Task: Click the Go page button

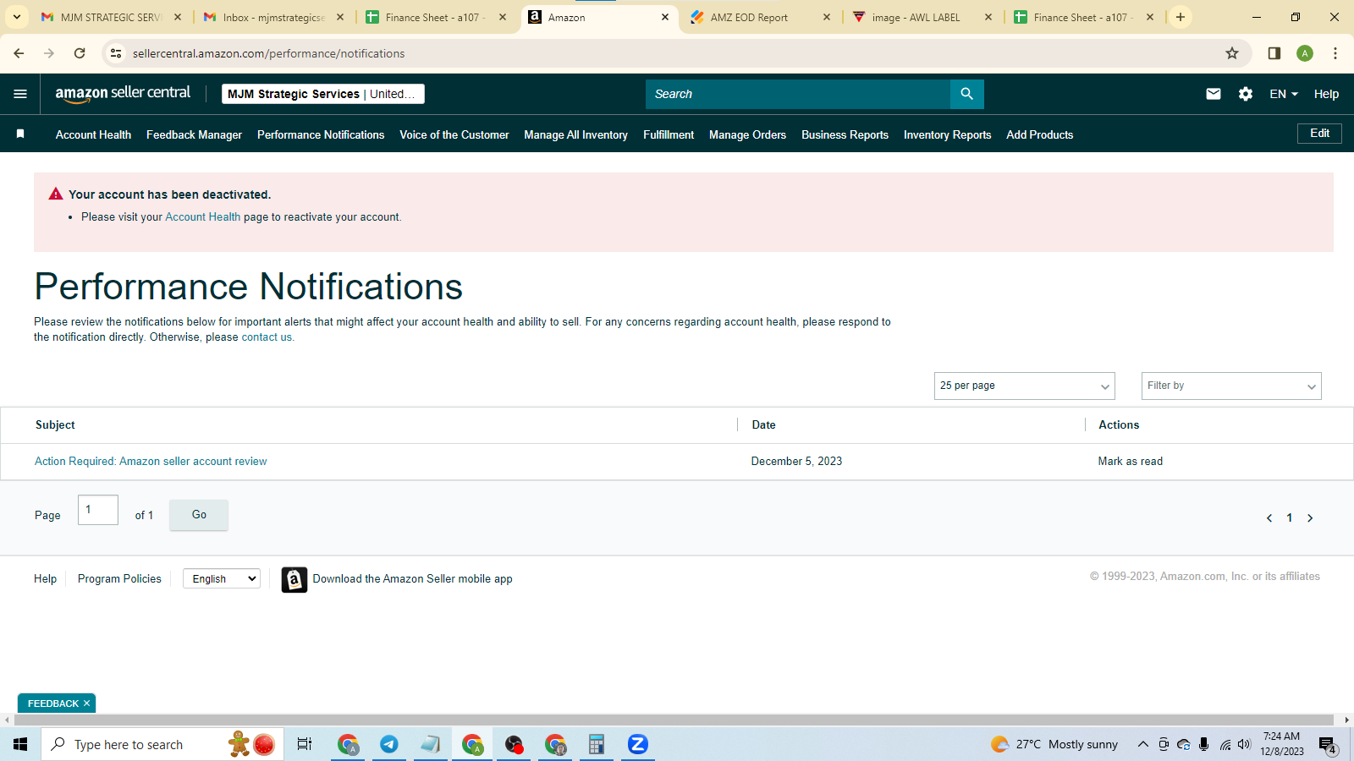Action: pyautogui.click(x=199, y=515)
